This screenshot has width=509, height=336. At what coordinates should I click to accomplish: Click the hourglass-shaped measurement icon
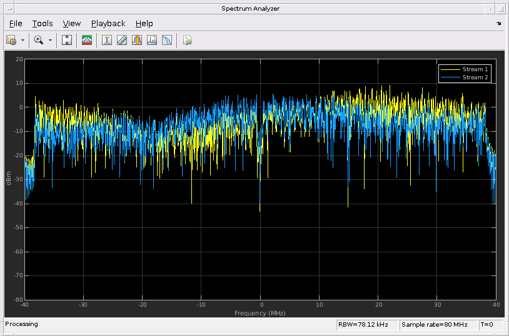pyautogui.click(x=107, y=40)
